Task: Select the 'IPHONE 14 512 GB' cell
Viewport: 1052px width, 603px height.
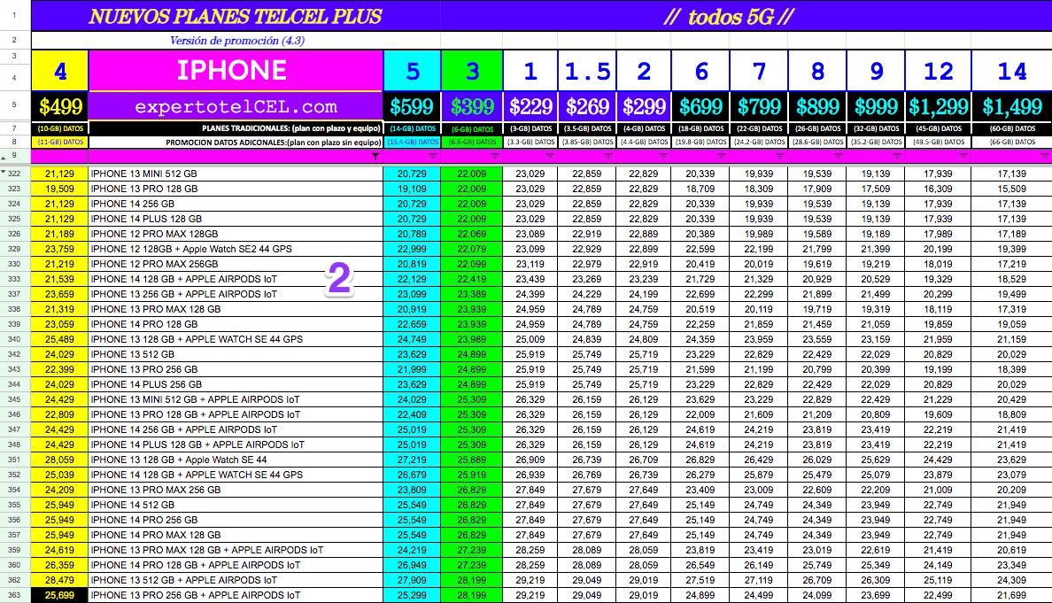Action: click(236, 505)
